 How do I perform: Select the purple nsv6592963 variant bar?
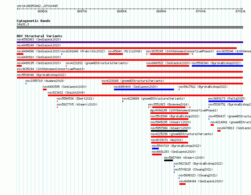[x=130, y=42]
